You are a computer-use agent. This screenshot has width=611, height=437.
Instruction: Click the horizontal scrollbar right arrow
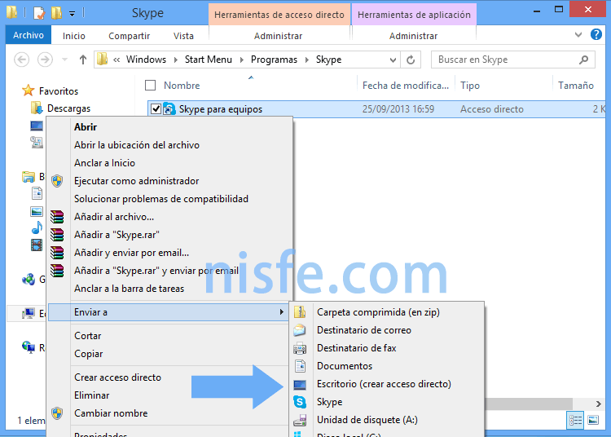pyautogui.click(x=599, y=404)
